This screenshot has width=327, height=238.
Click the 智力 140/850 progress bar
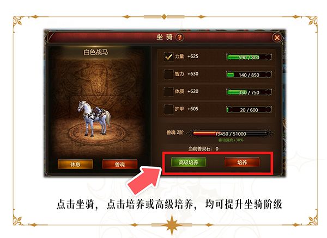click(249, 74)
